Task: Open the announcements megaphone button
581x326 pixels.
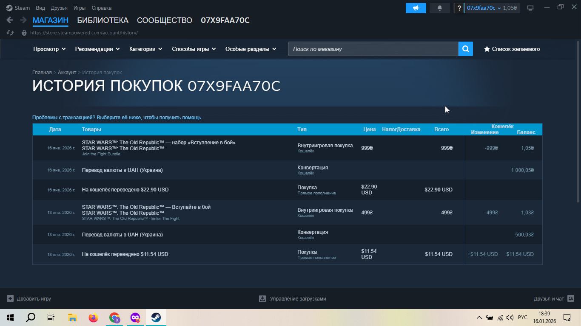Action: [x=416, y=8]
